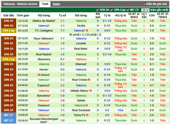Open Atletico de Madrid team link

click(43, 21)
